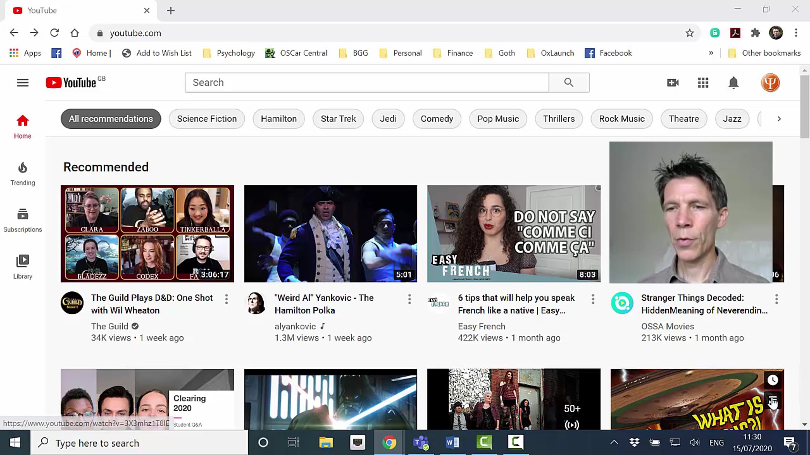Open the OSSA Movies channel name
This screenshot has width=810, height=455.
(668, 326)
